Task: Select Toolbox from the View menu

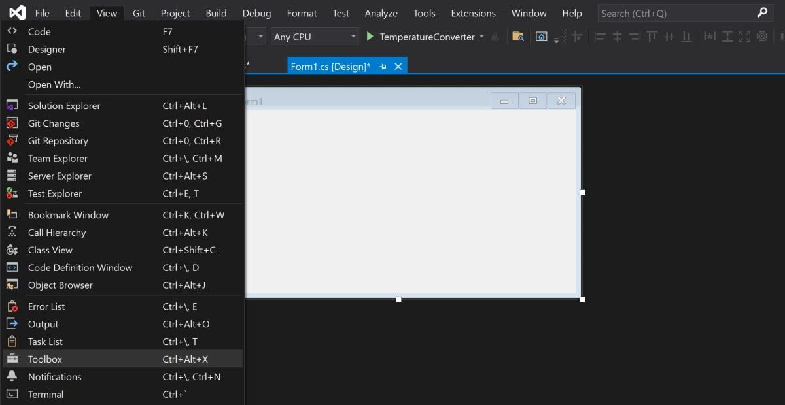Action: point(44,359)
